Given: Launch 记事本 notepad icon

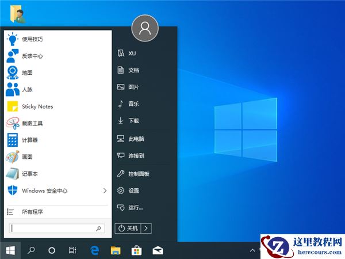Looking at the screenshot, I should [13, 174].
